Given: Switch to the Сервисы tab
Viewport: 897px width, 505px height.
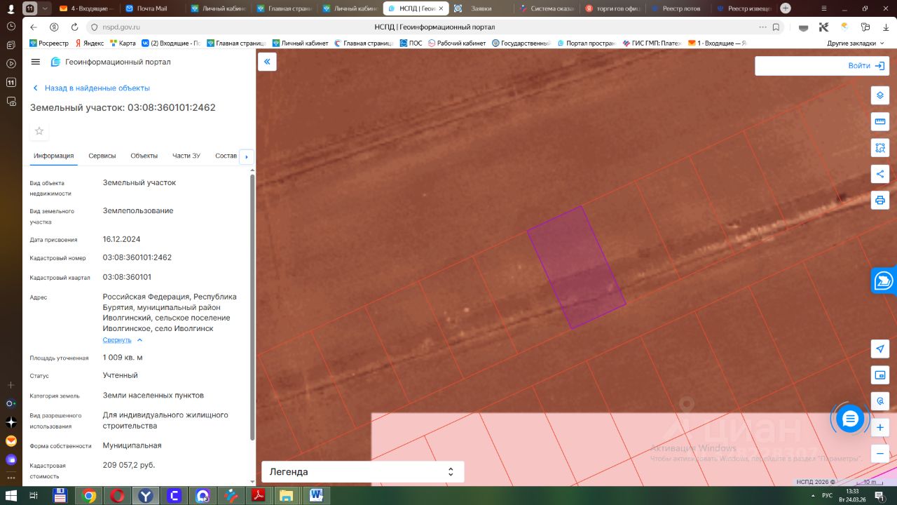Looking at the screenshot, I should [x=102, y=156].
